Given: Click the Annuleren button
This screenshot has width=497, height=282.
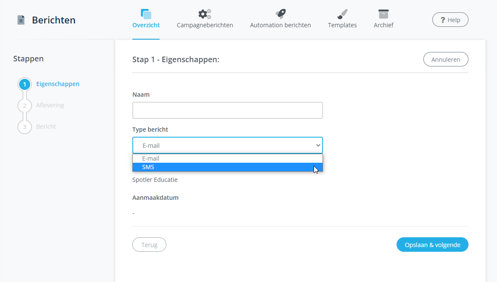Looking at the screenshot, I should coord(446,59).
